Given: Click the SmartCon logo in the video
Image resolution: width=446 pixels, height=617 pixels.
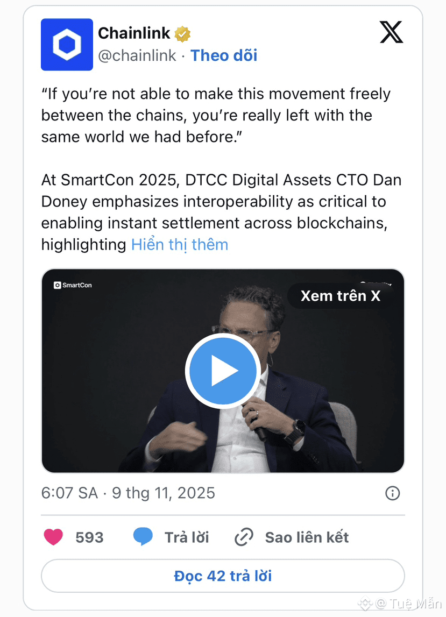Looking at the screenshot, I should (x=73, y=285).
